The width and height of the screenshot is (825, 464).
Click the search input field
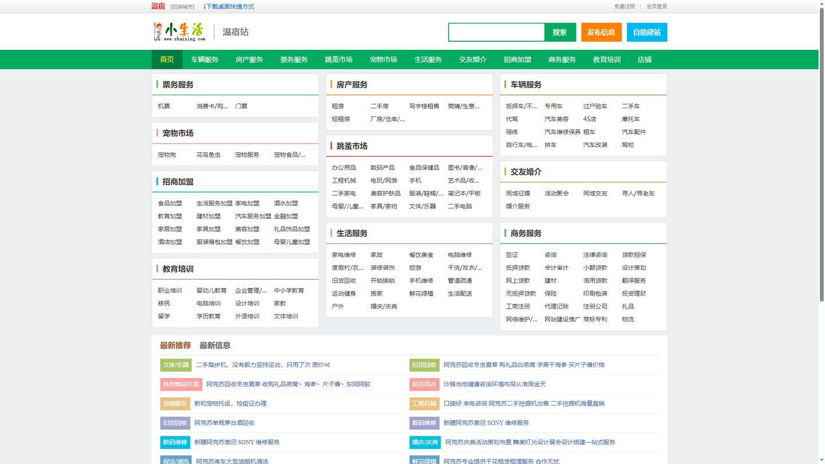(x=496, y=32)
